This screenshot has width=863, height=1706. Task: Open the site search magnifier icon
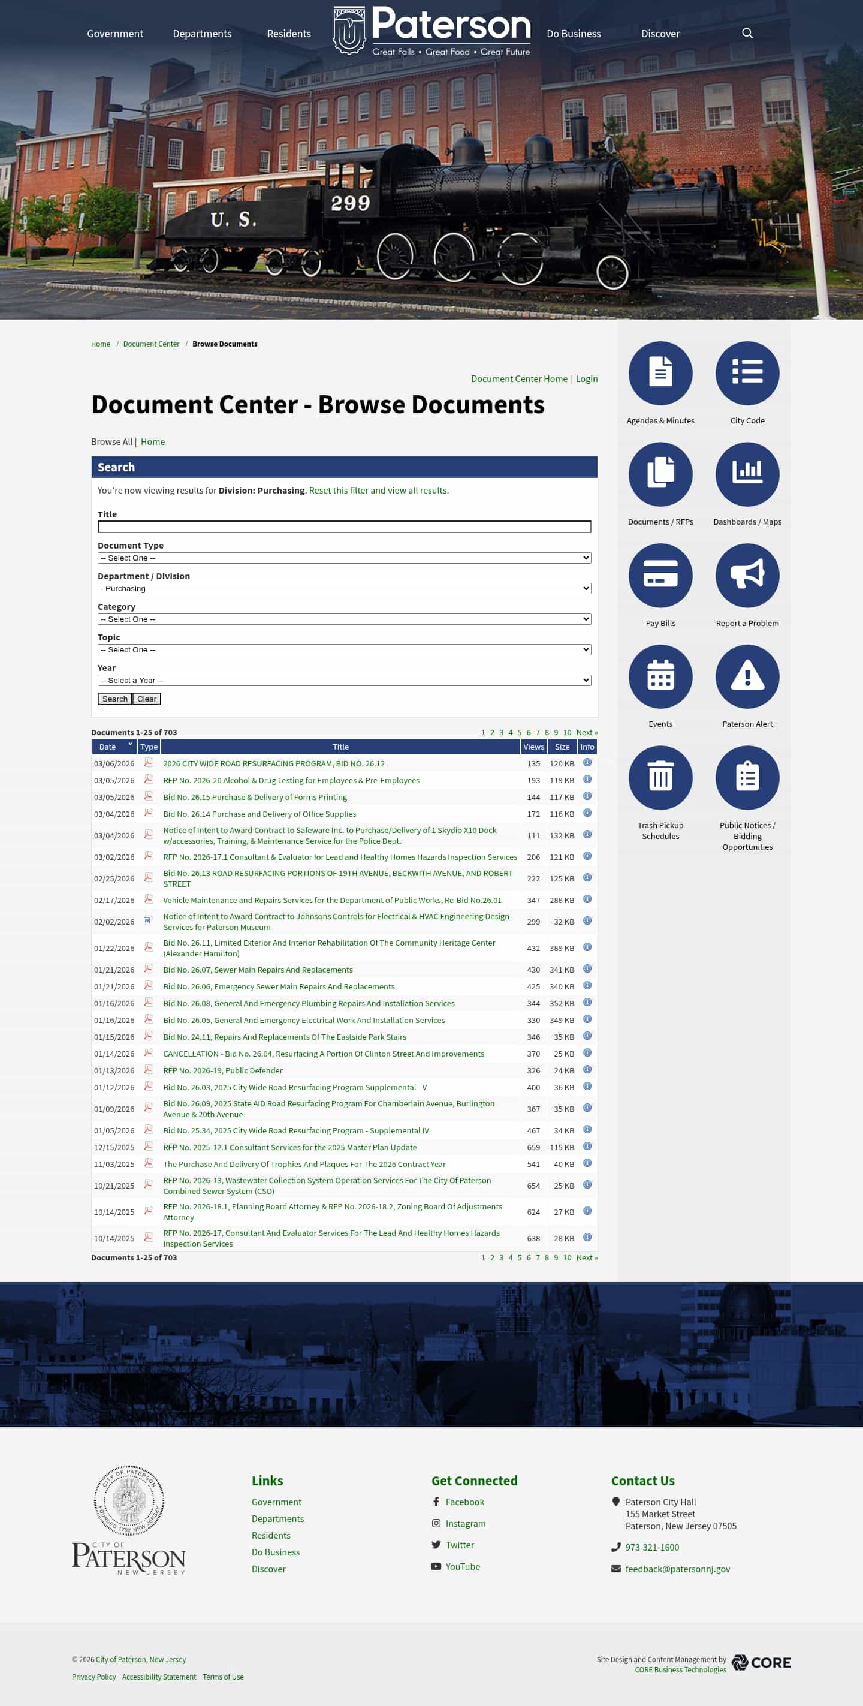pos(747,33)
